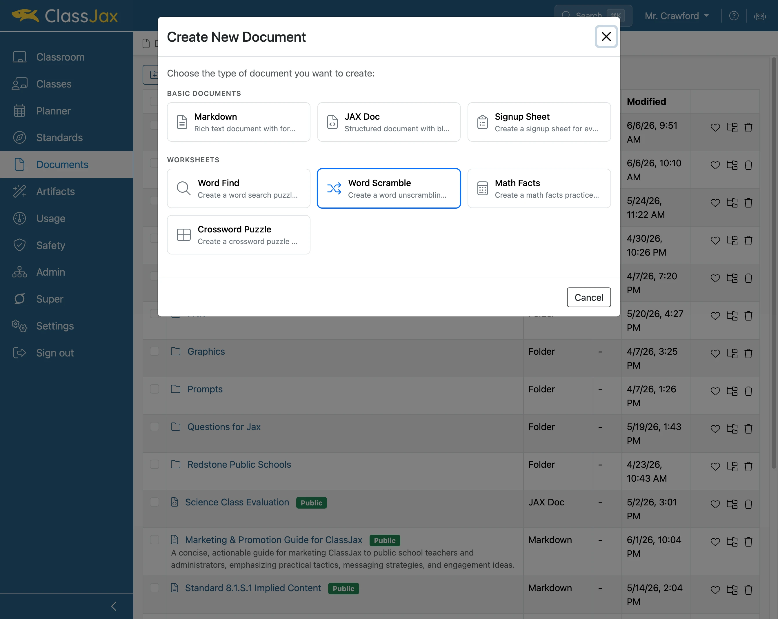Viewport: 778px width, 619px height.
Task: Check the Marketing & Promotion Guide checkbox
Action: coord(154,540)
